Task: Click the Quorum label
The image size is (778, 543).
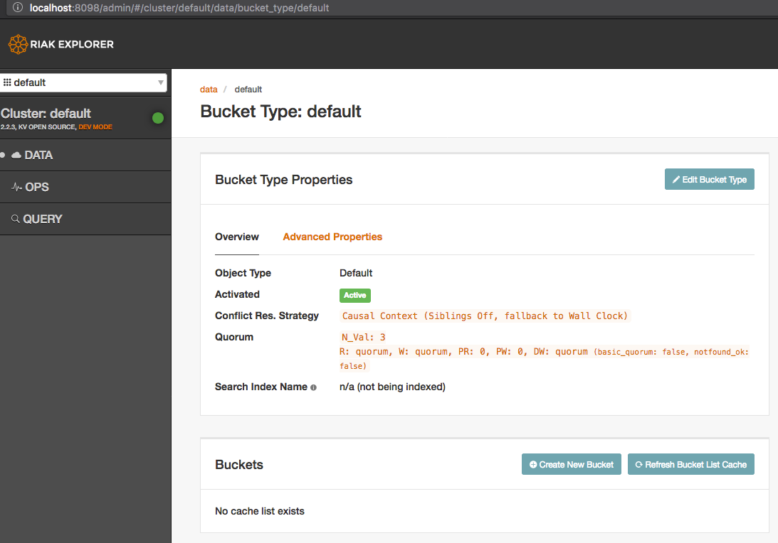Action: coord(234,337)
